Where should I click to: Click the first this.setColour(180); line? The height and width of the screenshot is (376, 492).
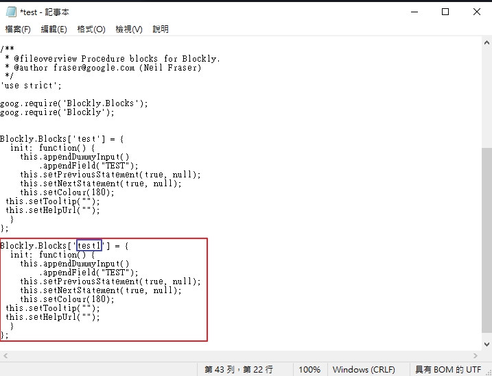point(67,192)
